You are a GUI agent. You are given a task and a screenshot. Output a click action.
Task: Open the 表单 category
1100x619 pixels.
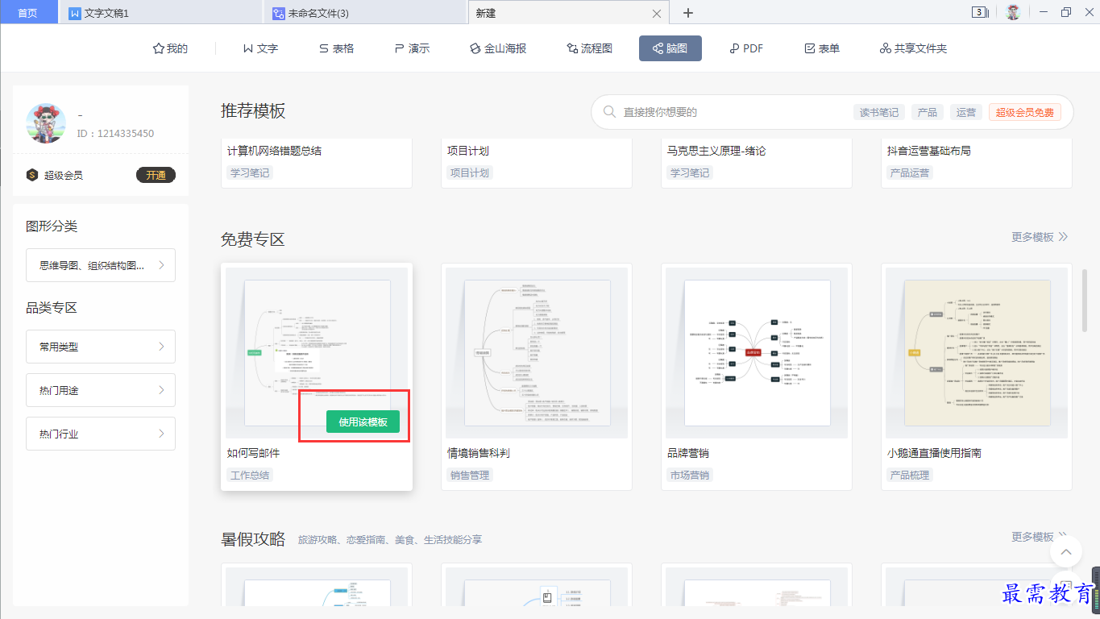click(x=822, y=48)
